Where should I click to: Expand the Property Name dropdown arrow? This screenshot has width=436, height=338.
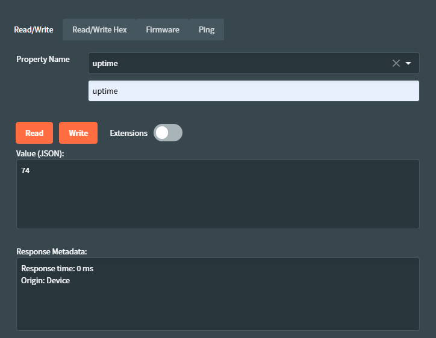[x=408, y=63]
